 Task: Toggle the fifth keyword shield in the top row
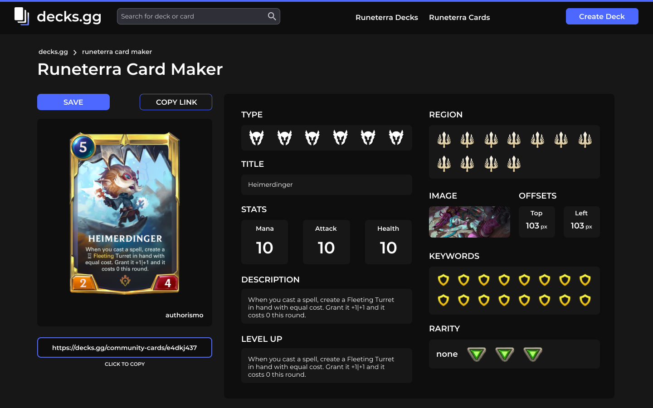[x=524, y=280]
